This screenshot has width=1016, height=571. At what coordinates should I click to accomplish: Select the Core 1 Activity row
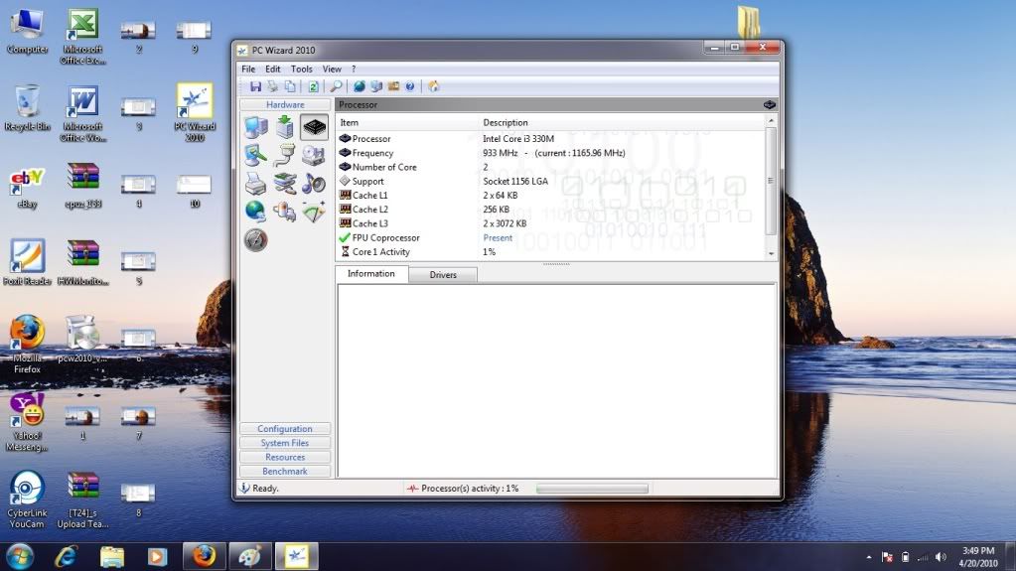tap(550, 252)
